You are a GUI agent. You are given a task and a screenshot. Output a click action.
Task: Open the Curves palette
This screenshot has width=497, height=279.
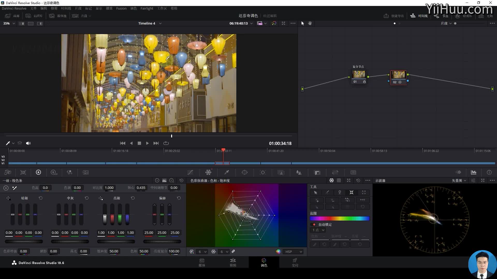pos(190,172)
